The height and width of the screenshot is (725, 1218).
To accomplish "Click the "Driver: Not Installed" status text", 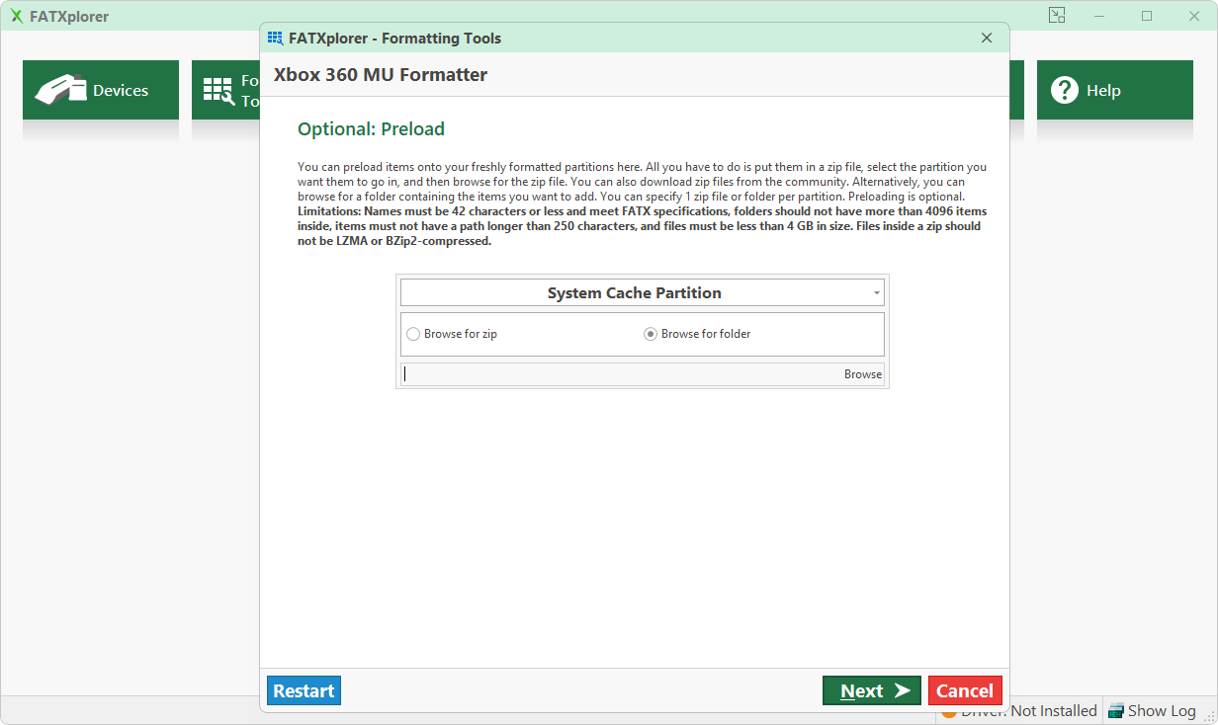I will [1028, 711].
